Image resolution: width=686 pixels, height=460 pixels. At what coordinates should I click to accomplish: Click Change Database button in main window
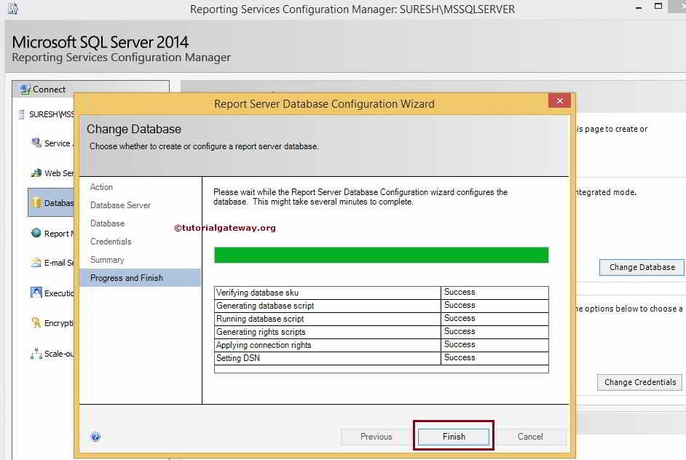[x=642, y=267]
